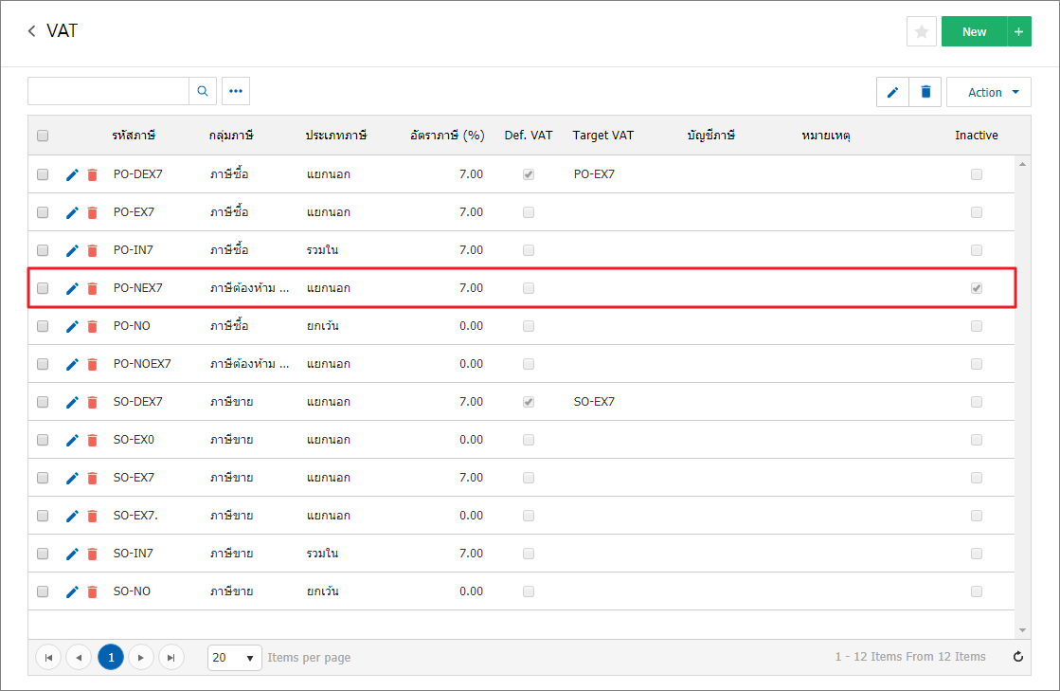Delete the SO-EX7. row
1060x691 pixels.
tap(93, 516)
